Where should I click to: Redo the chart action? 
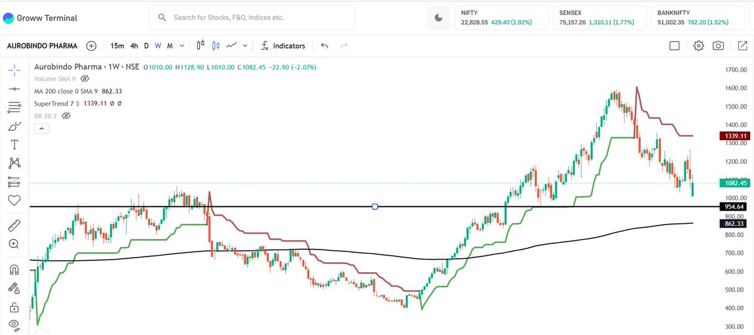(344, 45)
